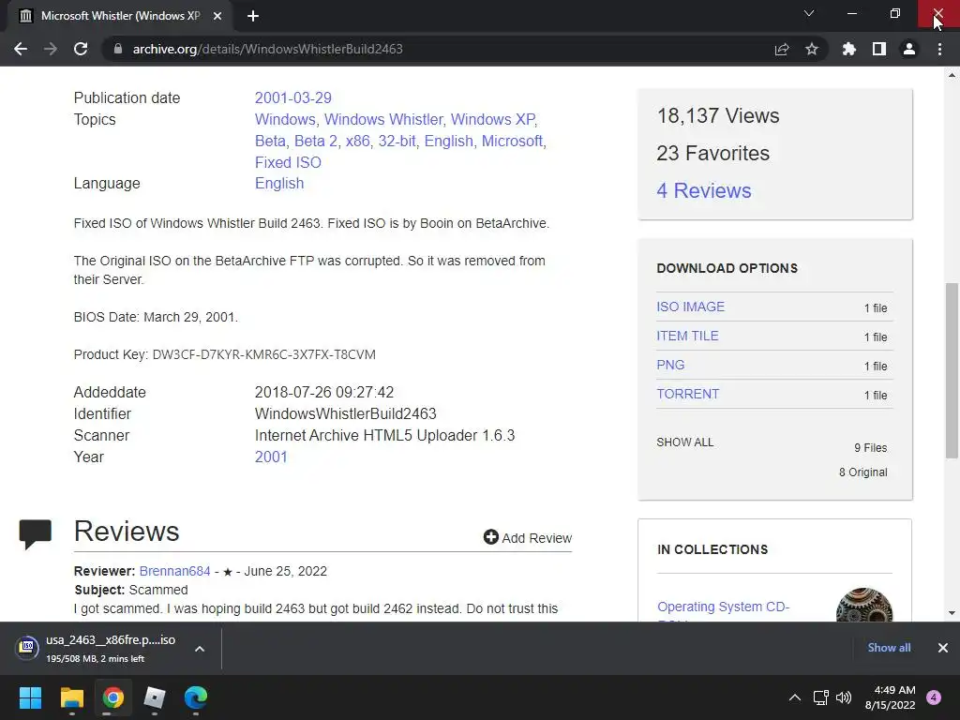Click the 23 Favorites text
The height and width of the screenshot is (720, 960).
point(713,153)
